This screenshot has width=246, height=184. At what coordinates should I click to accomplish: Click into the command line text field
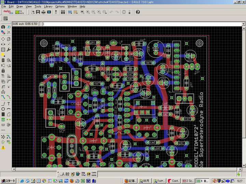tap(137, 24)
